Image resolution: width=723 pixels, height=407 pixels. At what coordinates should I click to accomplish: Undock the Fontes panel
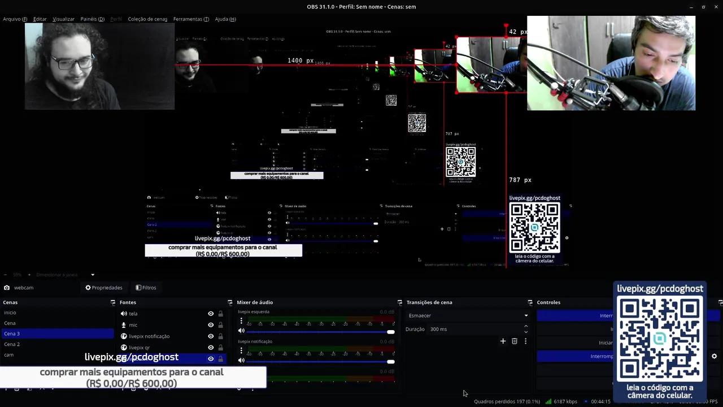click(230, 302)
